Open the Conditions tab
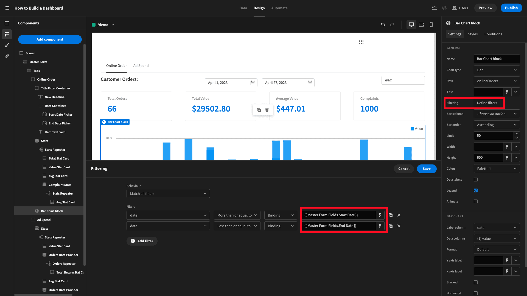 coord(493,34)
